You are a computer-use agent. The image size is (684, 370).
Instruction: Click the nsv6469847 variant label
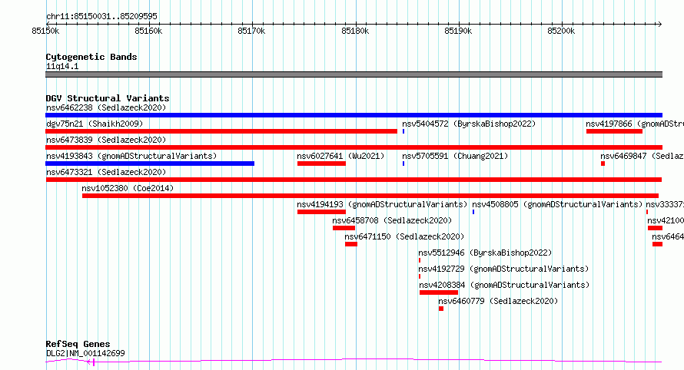coord(642,156)
